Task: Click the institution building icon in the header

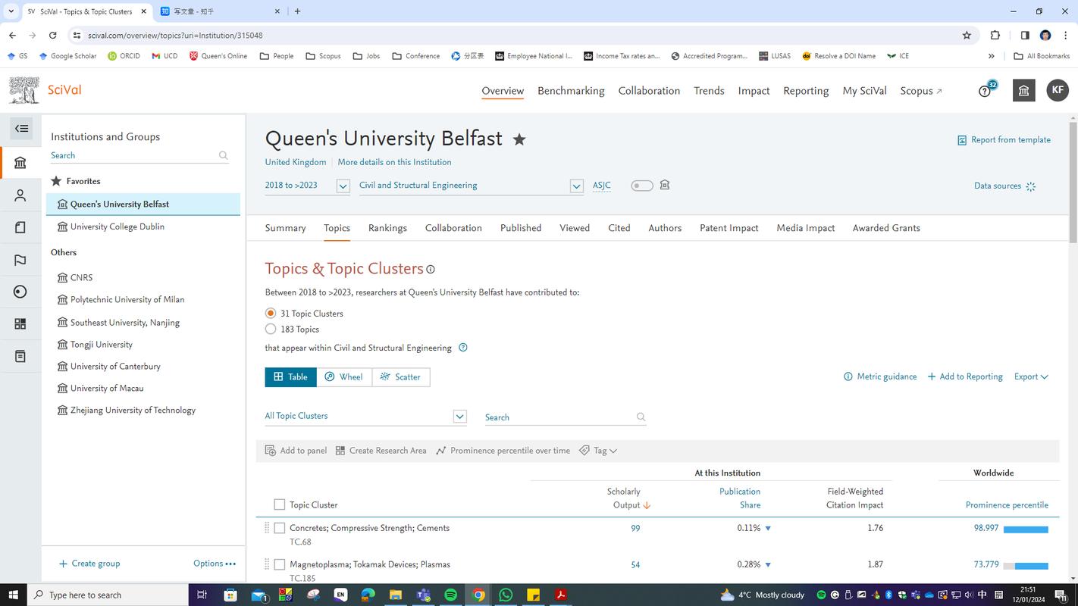Action: 1023,91
